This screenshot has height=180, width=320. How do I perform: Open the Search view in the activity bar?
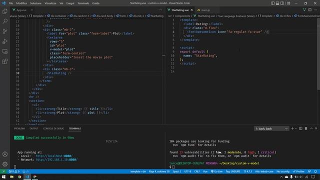click(x=5, y=21)
